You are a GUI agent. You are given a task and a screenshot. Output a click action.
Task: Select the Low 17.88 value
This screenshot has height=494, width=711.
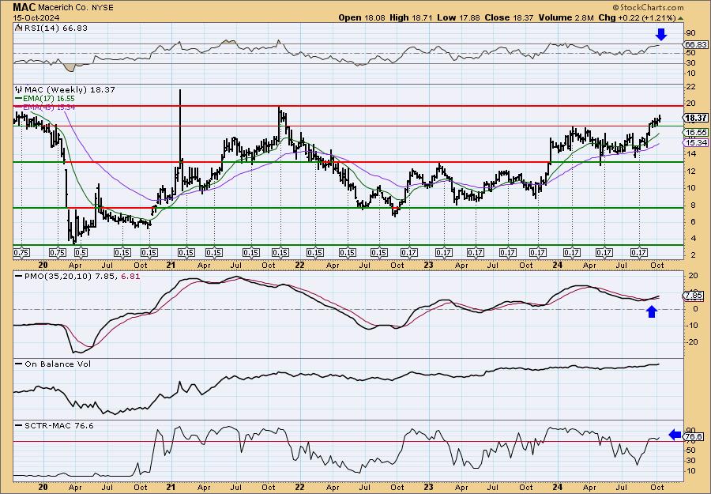[x=457, y=17]
